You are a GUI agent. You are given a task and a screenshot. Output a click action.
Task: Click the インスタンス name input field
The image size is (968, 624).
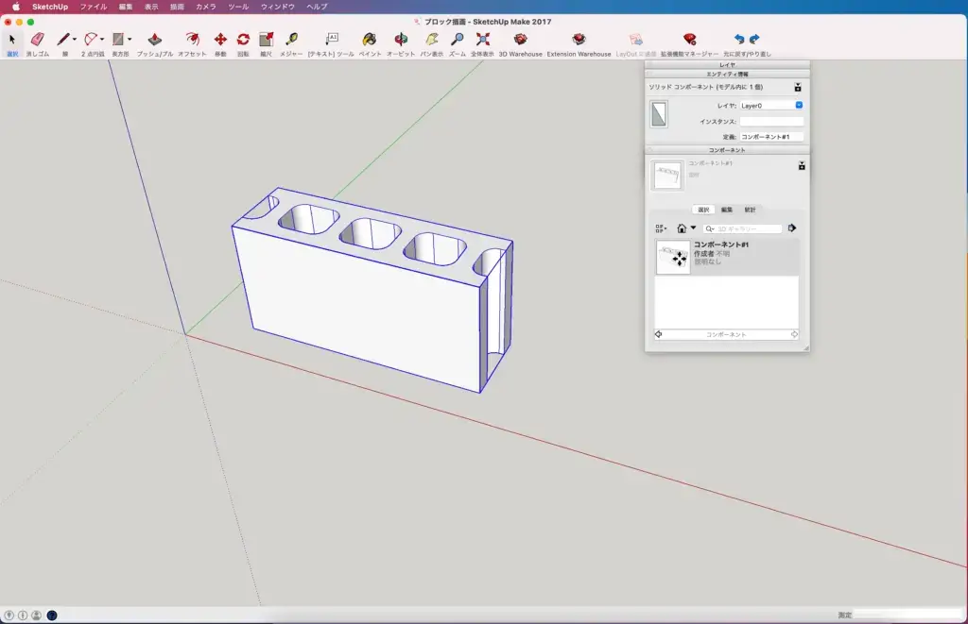click(771, 122)
